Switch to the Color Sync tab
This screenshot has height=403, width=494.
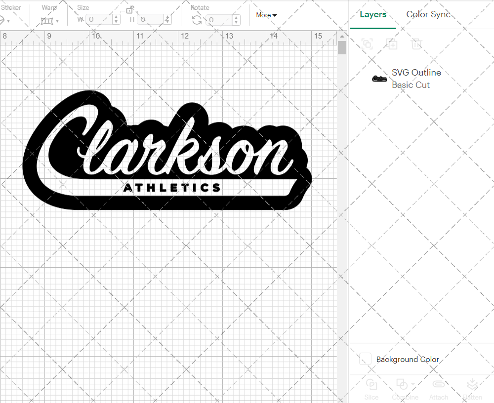click(x=428, y=14)
